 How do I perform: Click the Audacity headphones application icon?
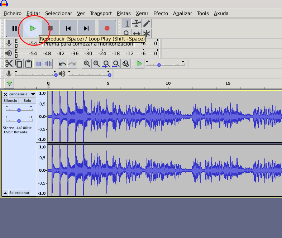(x=4, y=4)
